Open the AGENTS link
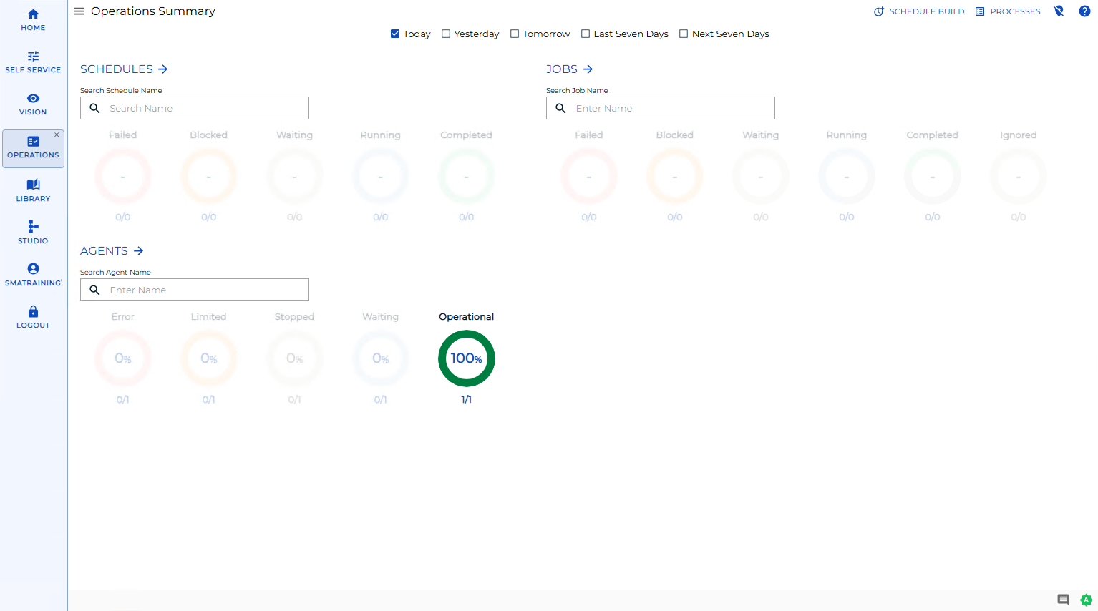 point(112,250)
